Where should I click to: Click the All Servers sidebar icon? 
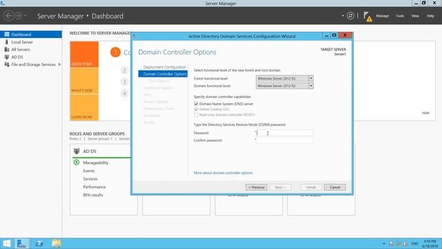point(7,49)
